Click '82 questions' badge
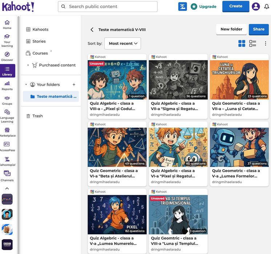The image size is (271, 254). (135, 231)
